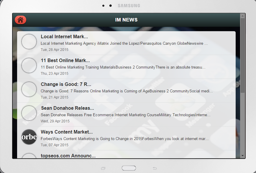Click the iMatrix GlobeNewswire summary text
The width and height of the screenshot is (256, 173).
[x=124, y=44]
